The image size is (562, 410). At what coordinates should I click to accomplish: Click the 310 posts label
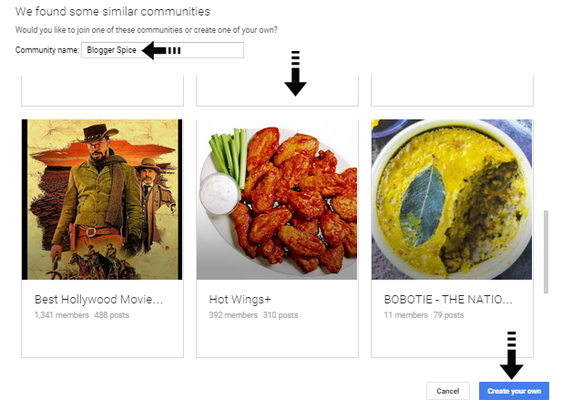(x=281, y=315)
